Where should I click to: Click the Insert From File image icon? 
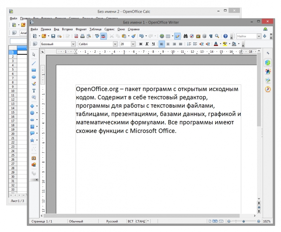[34, 165]
